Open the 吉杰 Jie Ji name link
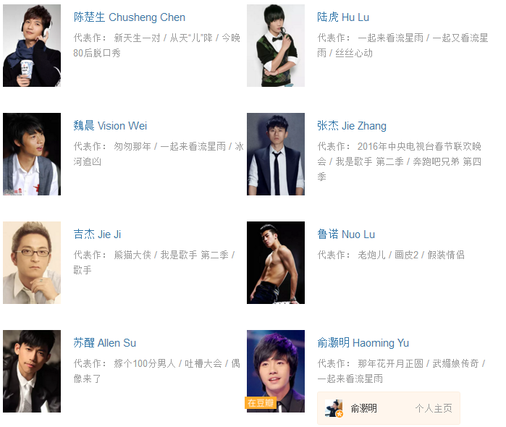 97,234
